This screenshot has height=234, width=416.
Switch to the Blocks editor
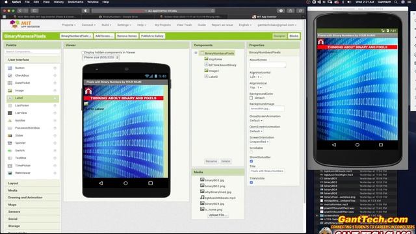(x=294, y=36)
